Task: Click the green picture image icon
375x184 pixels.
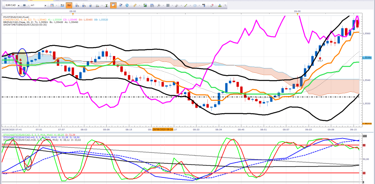Action: [145, 5]
